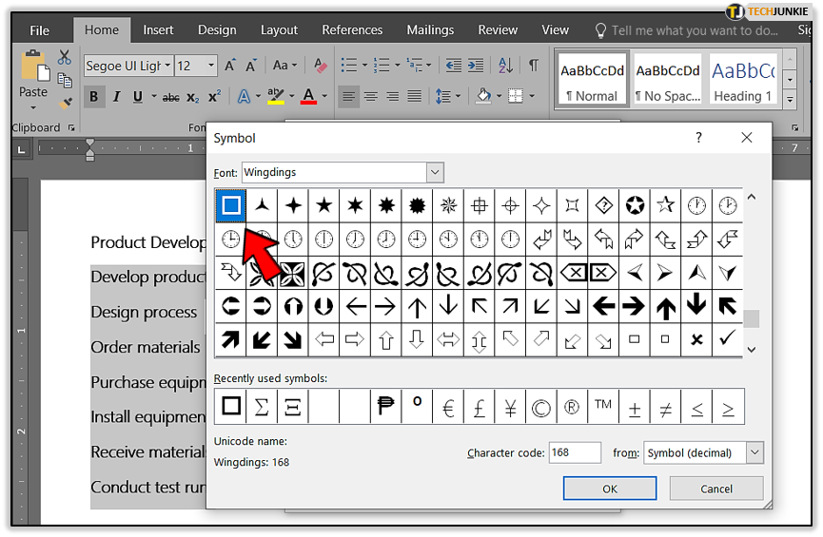Switch to the Mailings tab
This screenshot has width=823, height=537.
pyautogui.click(x=430, y=30)
